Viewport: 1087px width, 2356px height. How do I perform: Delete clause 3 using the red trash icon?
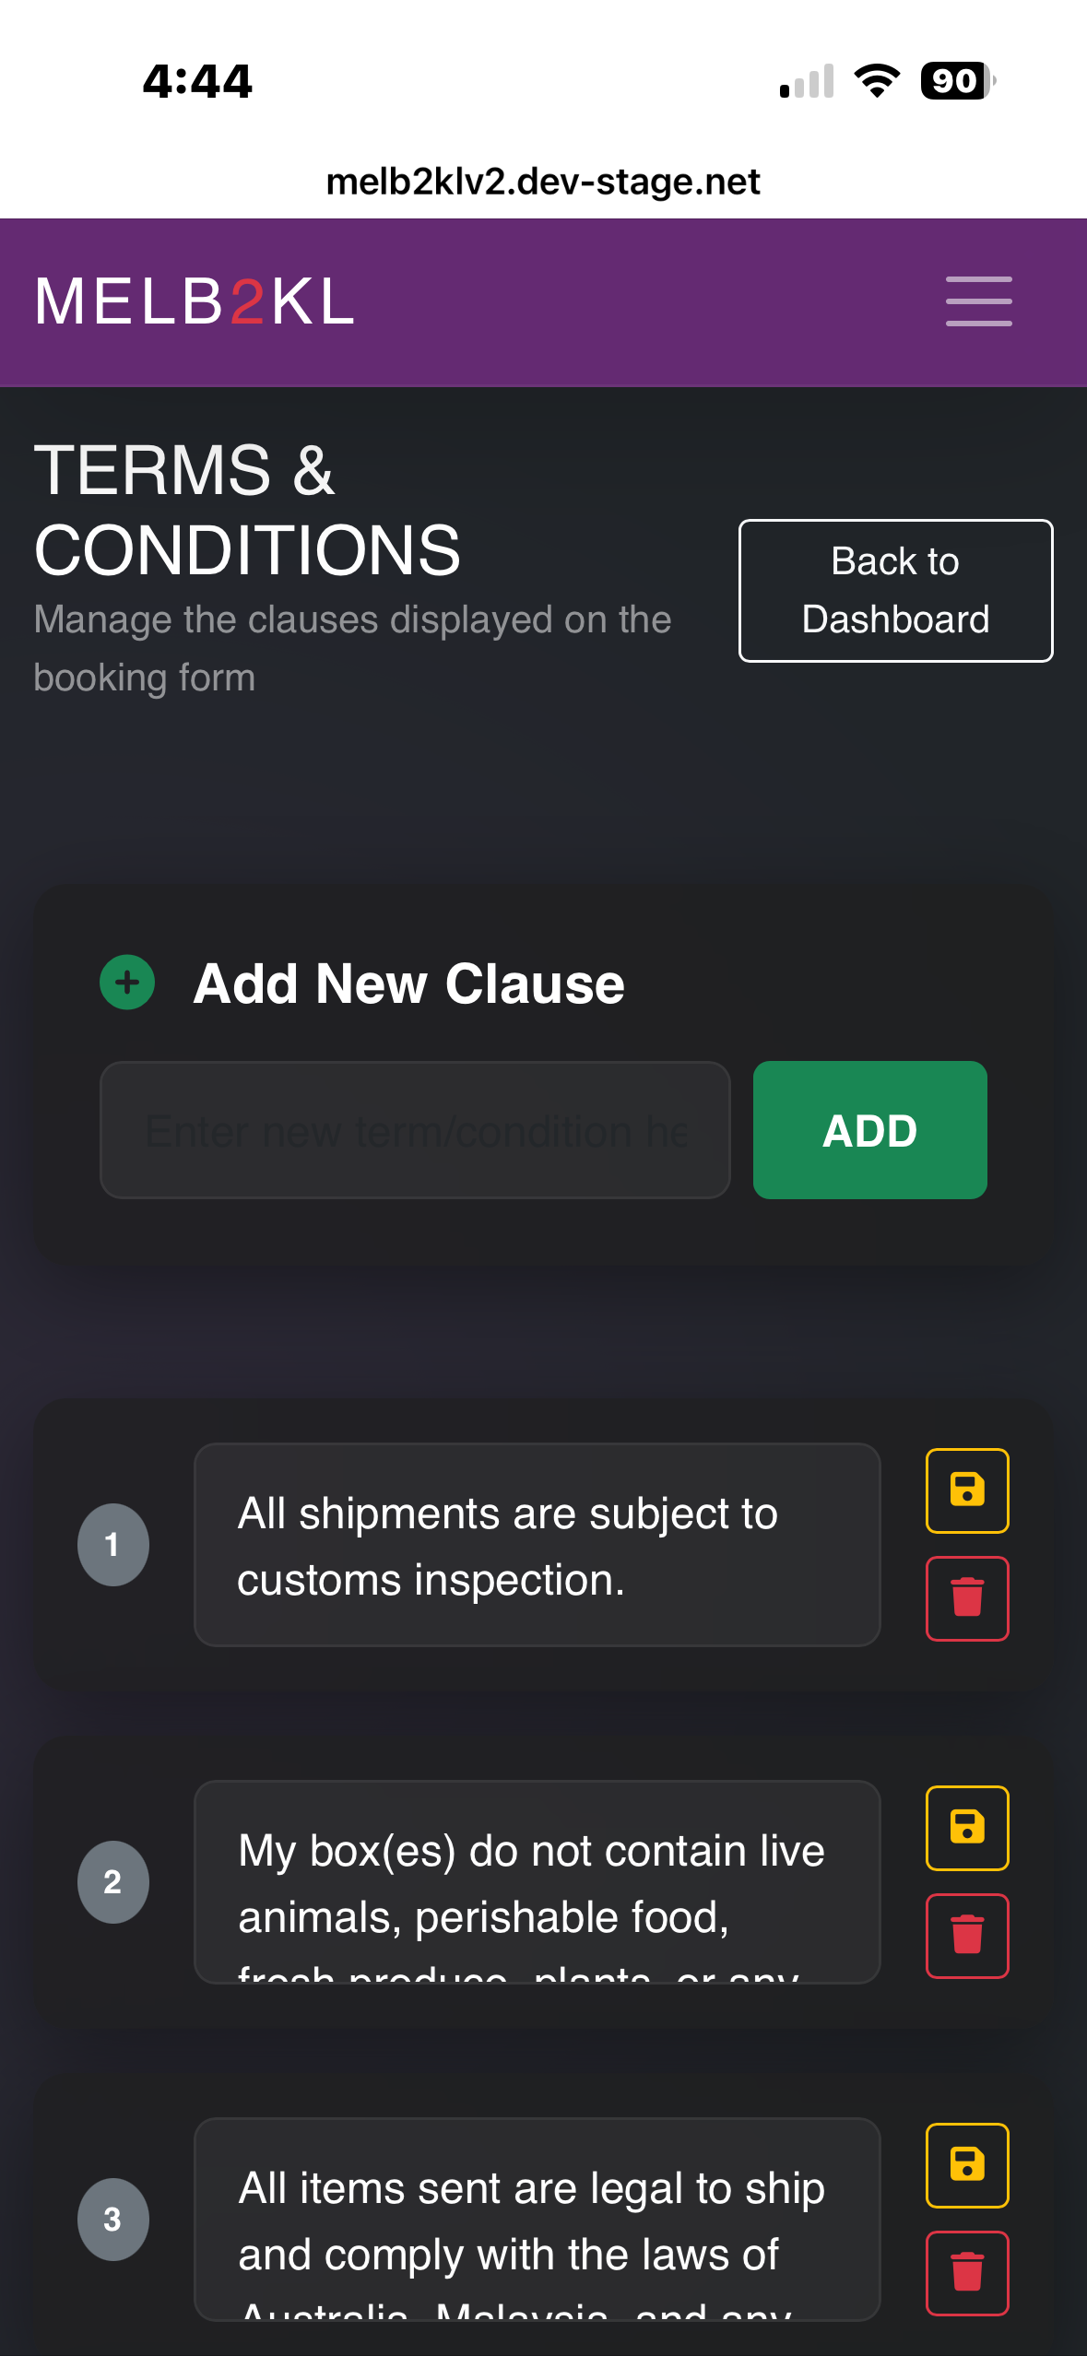(x=966, y=2272)
